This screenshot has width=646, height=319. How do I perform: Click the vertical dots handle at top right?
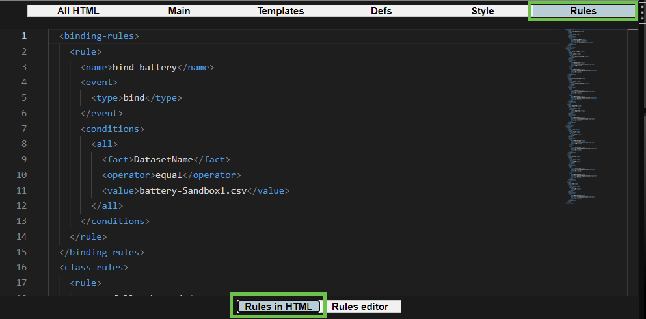pyautogui.click(x=643, y=12)
